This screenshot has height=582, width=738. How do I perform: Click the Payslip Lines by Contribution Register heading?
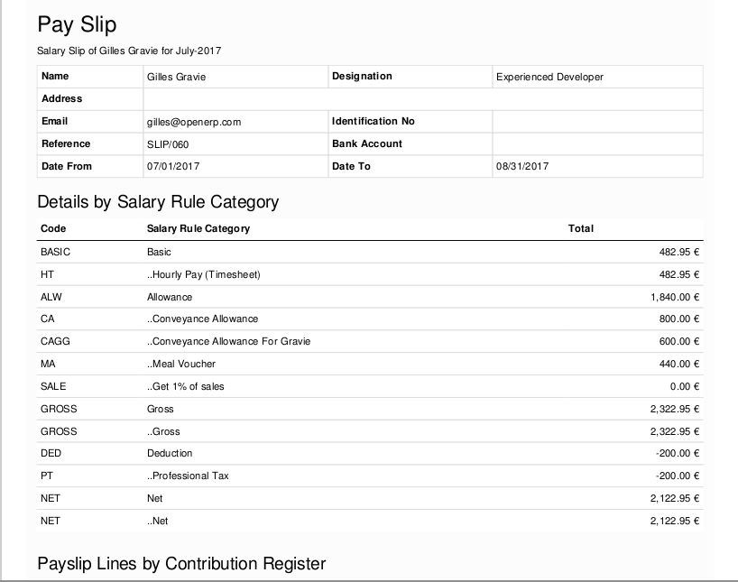click(x=181, y=564)
